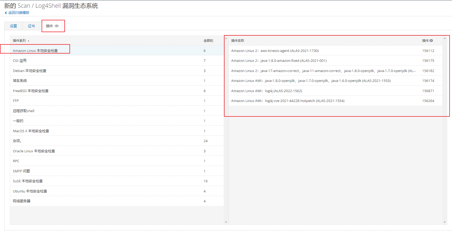
Task: Click the plugin family list scroll-down arrow
Action: click(226, 222)
